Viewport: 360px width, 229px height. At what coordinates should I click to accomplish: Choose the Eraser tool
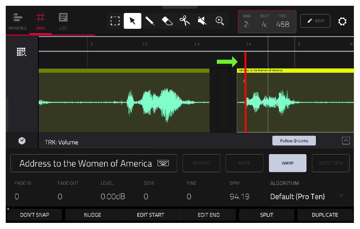[167, 21]
